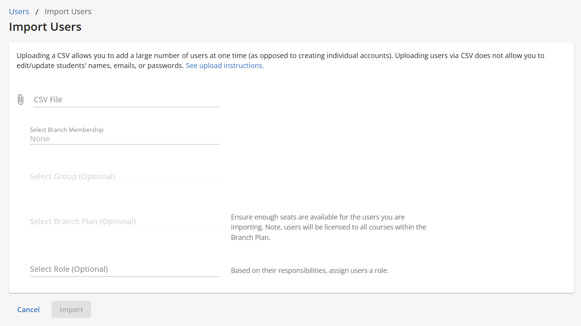Click the None value under Branch Membership

(x=40, y=139)
